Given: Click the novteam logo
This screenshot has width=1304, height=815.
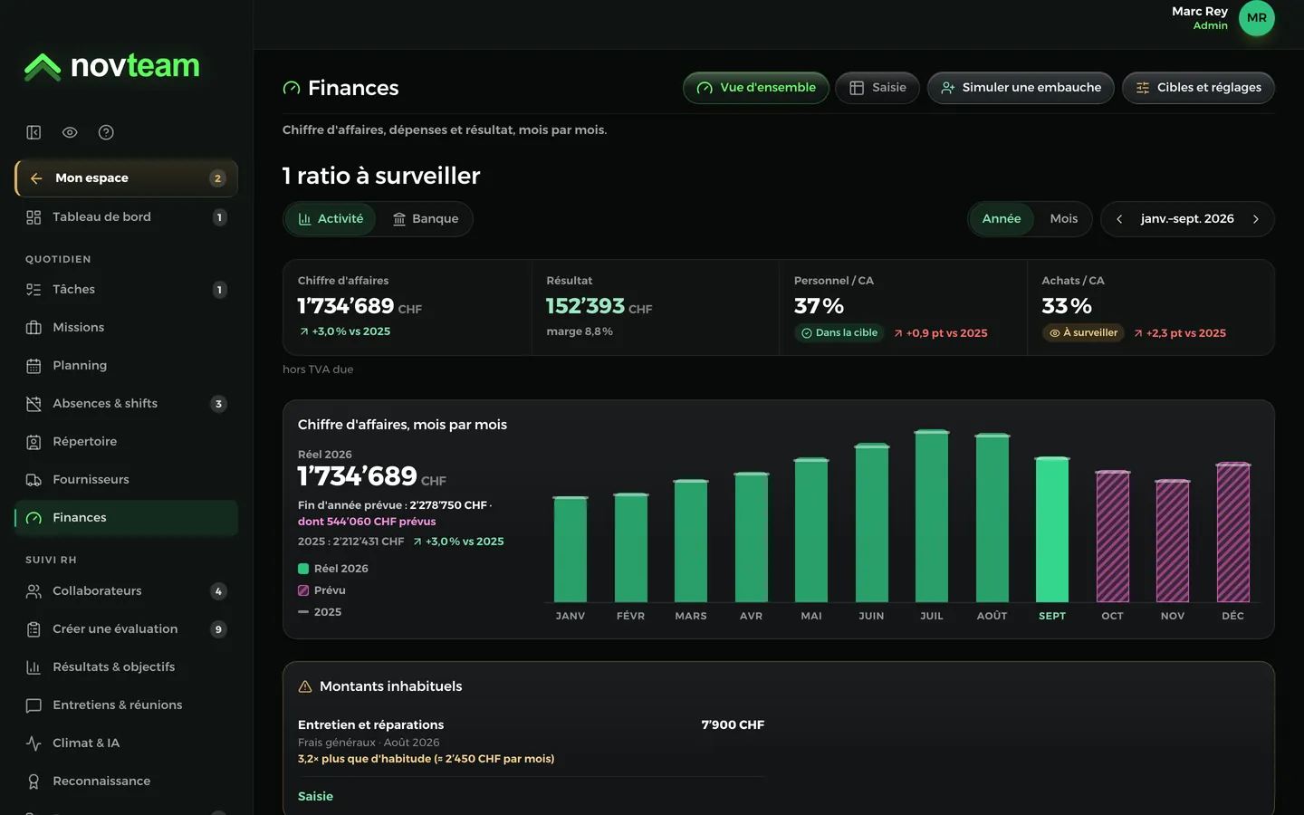Looking at the screenshot, I should click(111, 66).
